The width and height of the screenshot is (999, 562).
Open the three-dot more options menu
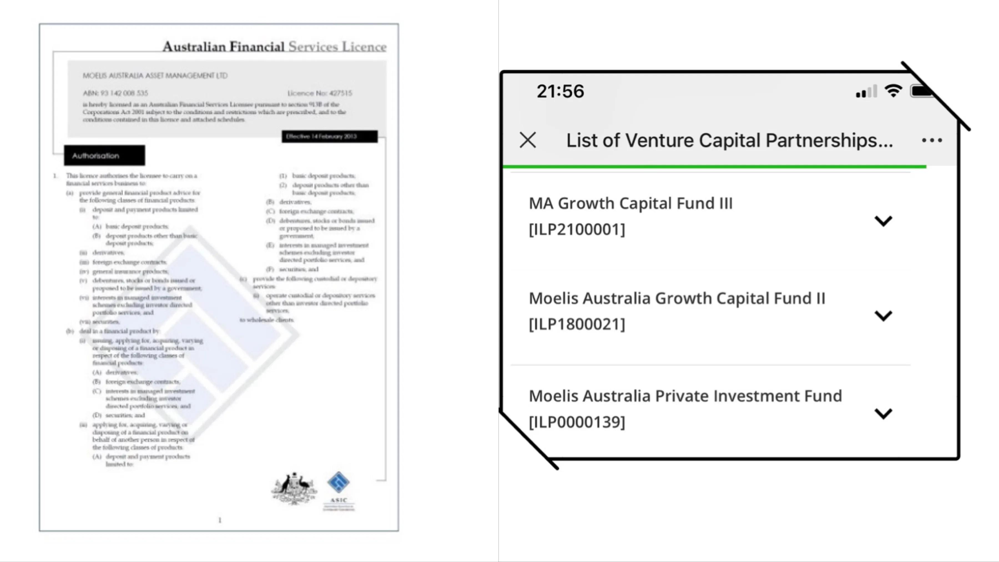tap(932, 140)
